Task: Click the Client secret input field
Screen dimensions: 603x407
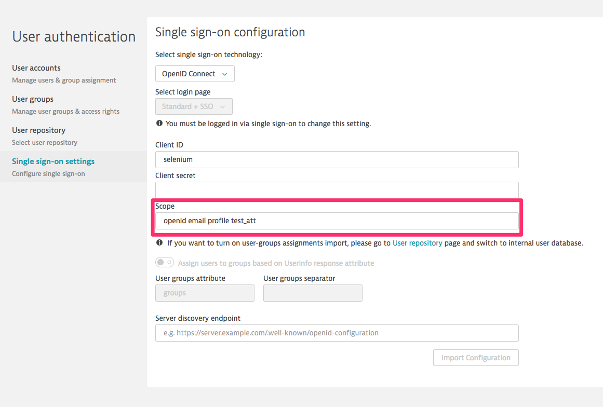Action: click(337, 190)
